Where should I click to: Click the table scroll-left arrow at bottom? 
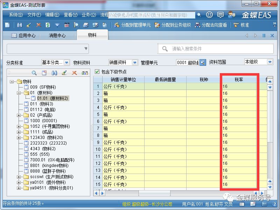coord(96,193)
